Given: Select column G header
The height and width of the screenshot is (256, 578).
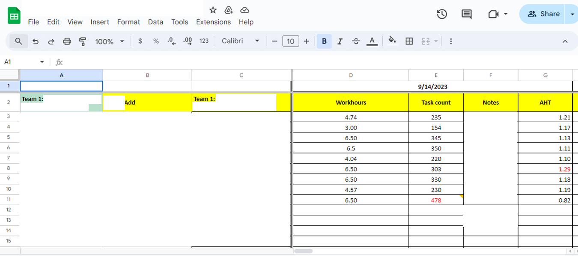Looking at the screenshot, I should [545, 75].
